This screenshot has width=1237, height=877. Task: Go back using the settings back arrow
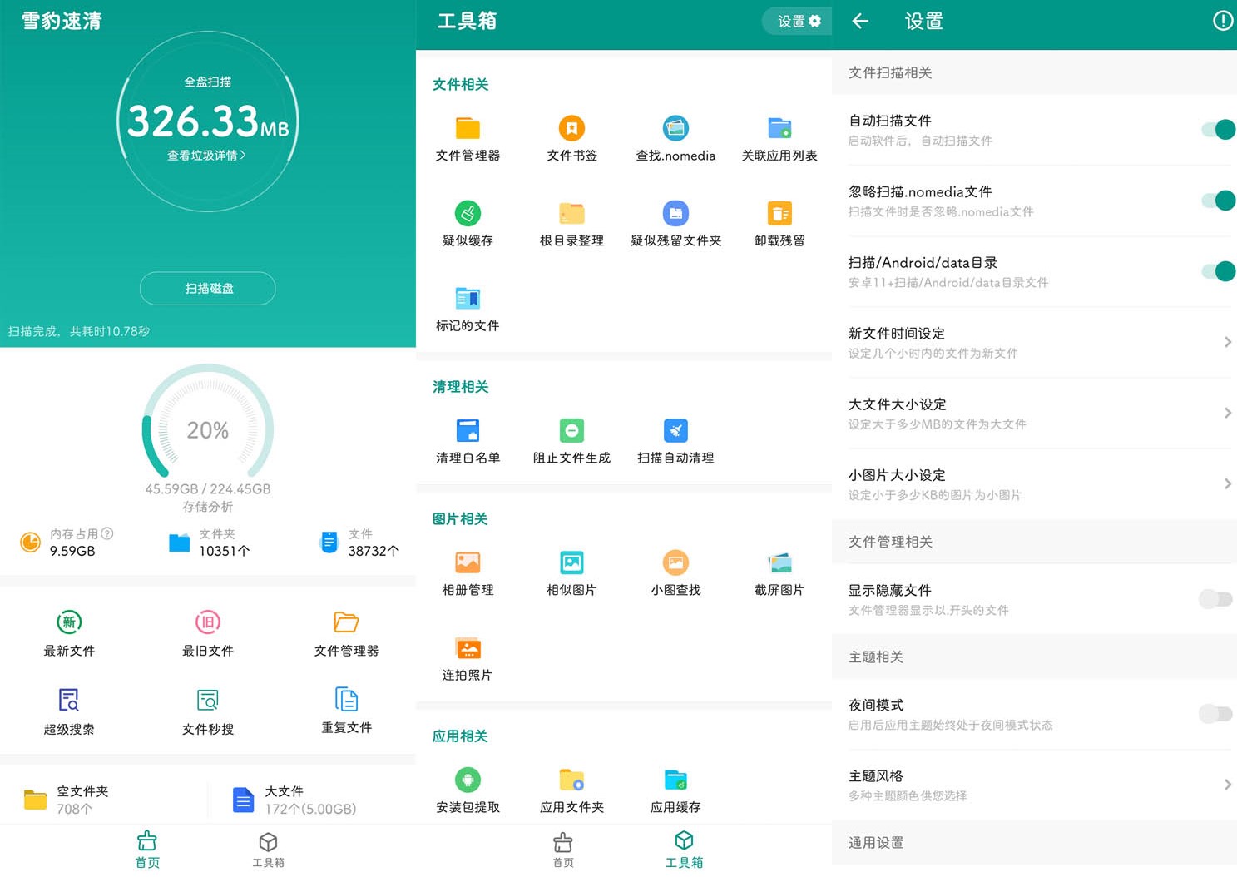[x=861, y=22]
